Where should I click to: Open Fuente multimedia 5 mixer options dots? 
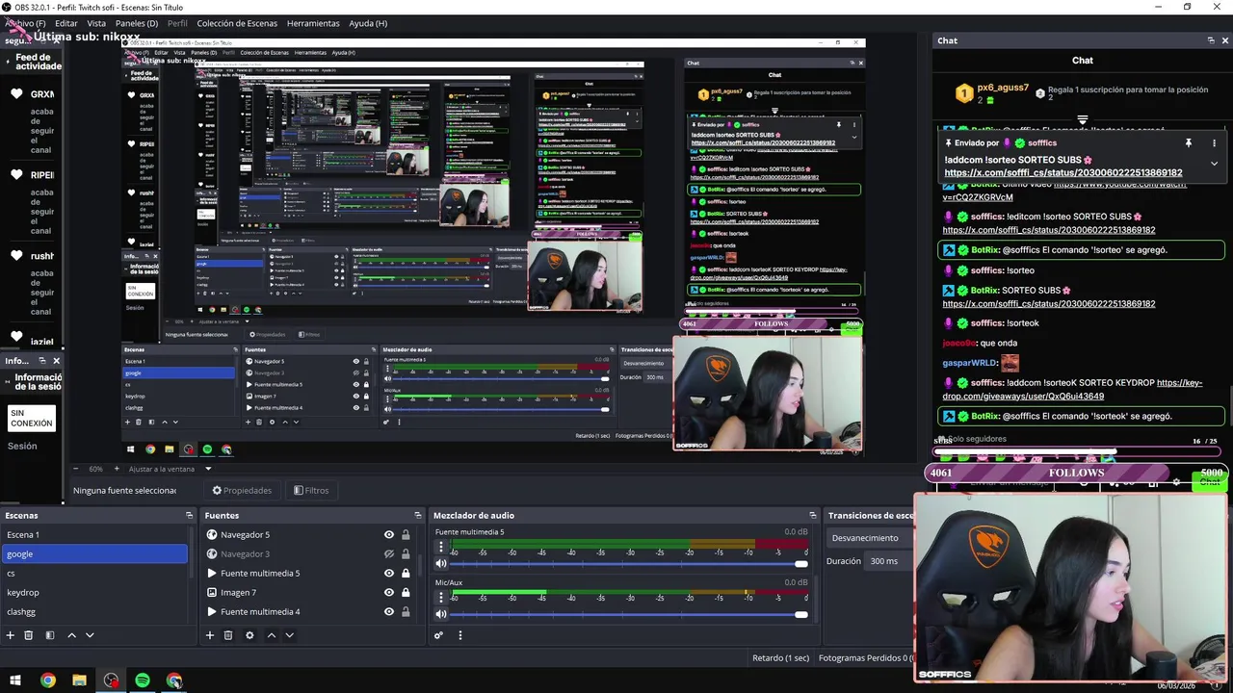[x=441, y=546]
